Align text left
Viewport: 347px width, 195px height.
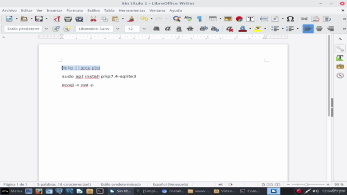(x=308, y=29)
